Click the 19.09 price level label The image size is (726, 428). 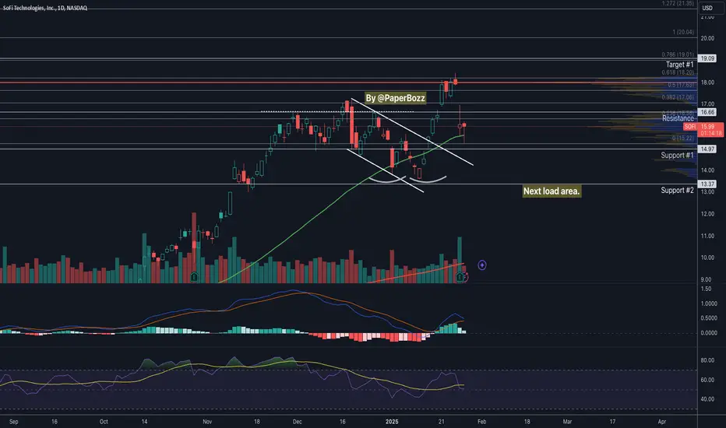click(707, 58)
